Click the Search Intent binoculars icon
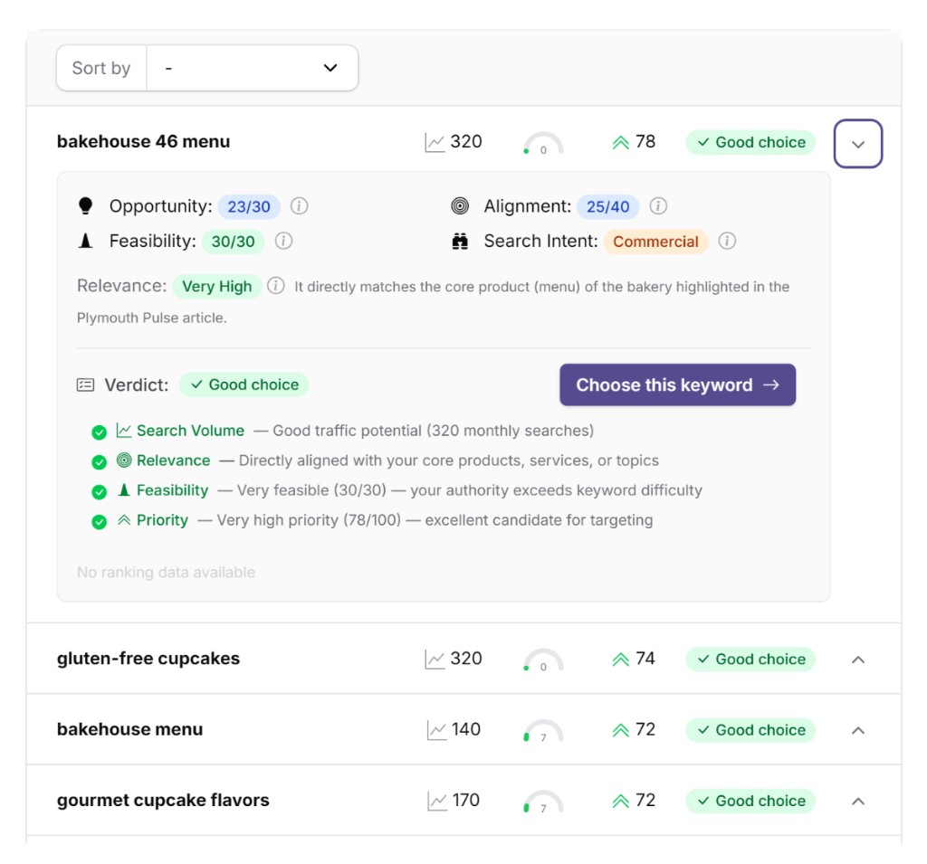 461,241
